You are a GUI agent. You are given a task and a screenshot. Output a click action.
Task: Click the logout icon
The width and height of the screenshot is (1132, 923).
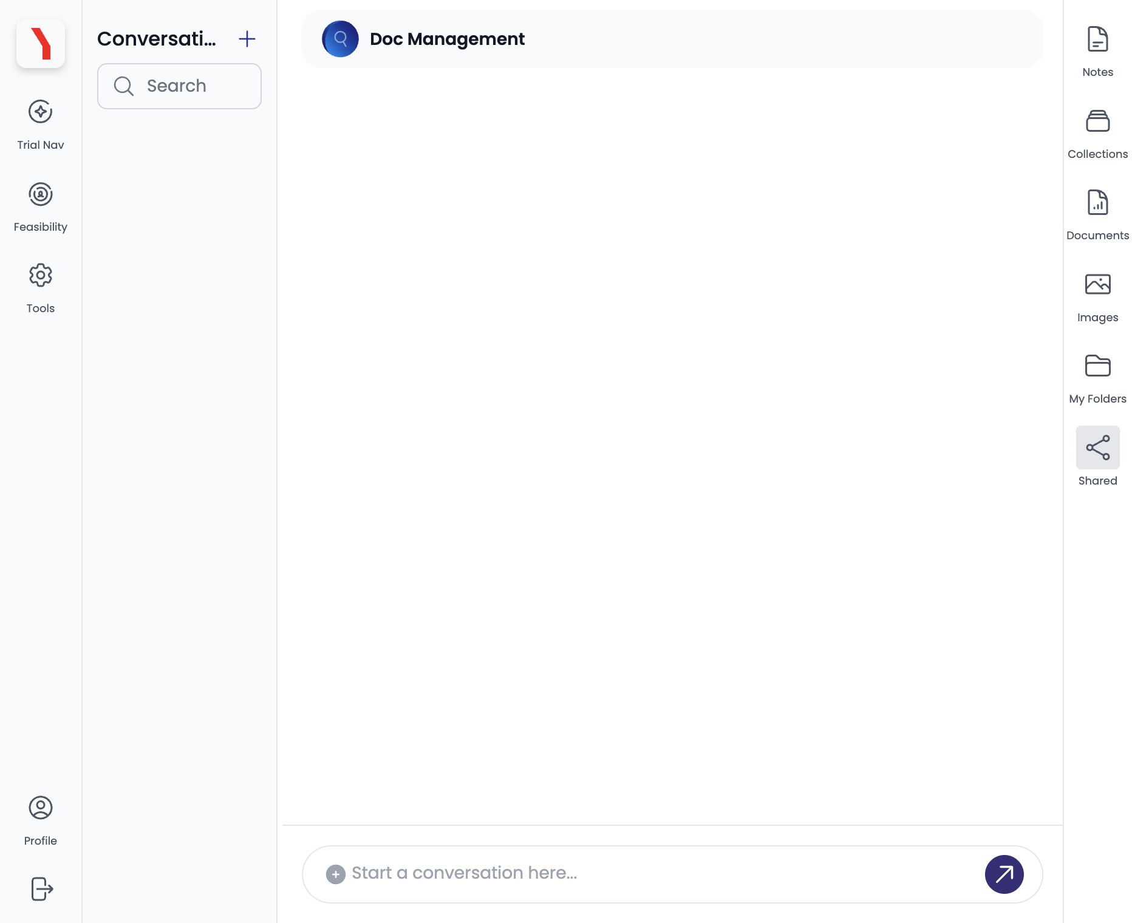pyautogui.click(x=41, y=889)
